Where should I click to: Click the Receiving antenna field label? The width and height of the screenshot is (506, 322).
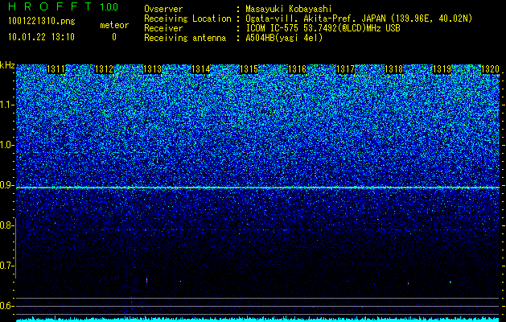point(185,38)
